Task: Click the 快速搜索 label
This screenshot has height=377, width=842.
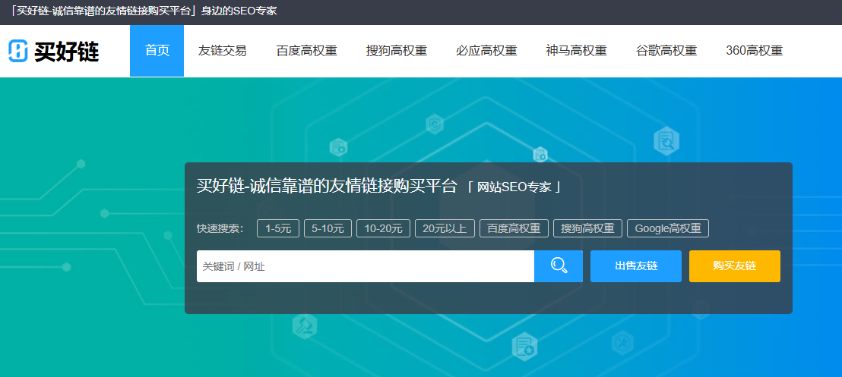Action: [220, 229]
